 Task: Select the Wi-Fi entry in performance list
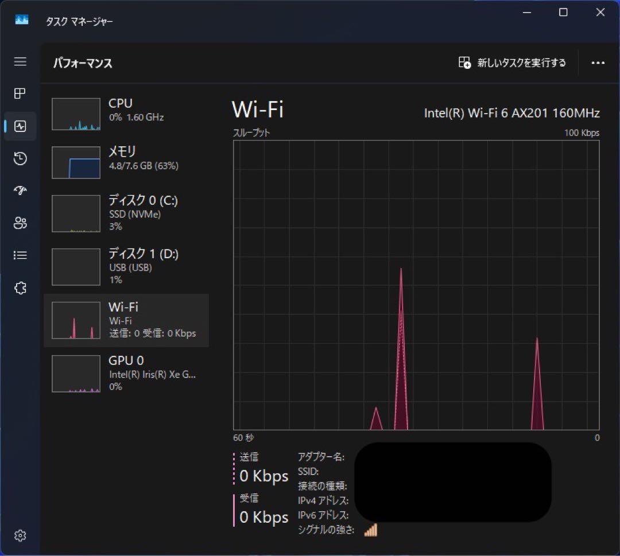click(x=126, y=320)
